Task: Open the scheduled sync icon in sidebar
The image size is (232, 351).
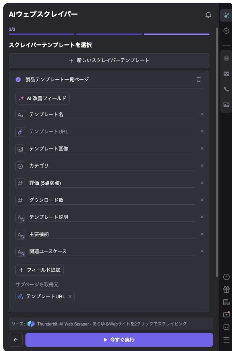Action: 226,31
